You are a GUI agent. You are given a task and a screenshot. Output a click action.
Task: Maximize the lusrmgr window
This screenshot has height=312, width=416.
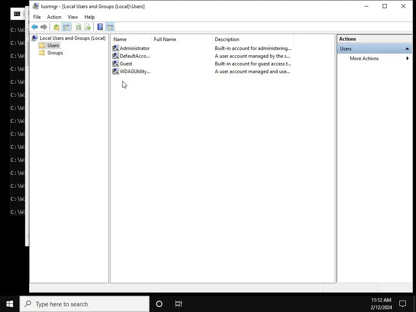[x=385, y=6]
